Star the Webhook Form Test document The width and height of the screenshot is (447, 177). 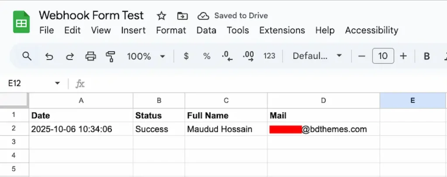coord(162,16)
